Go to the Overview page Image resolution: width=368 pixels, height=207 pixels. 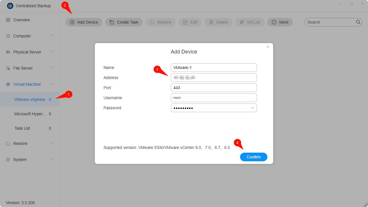coord(22,20)
